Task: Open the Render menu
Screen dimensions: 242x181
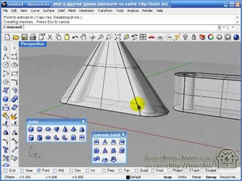Action: (147, 11)
